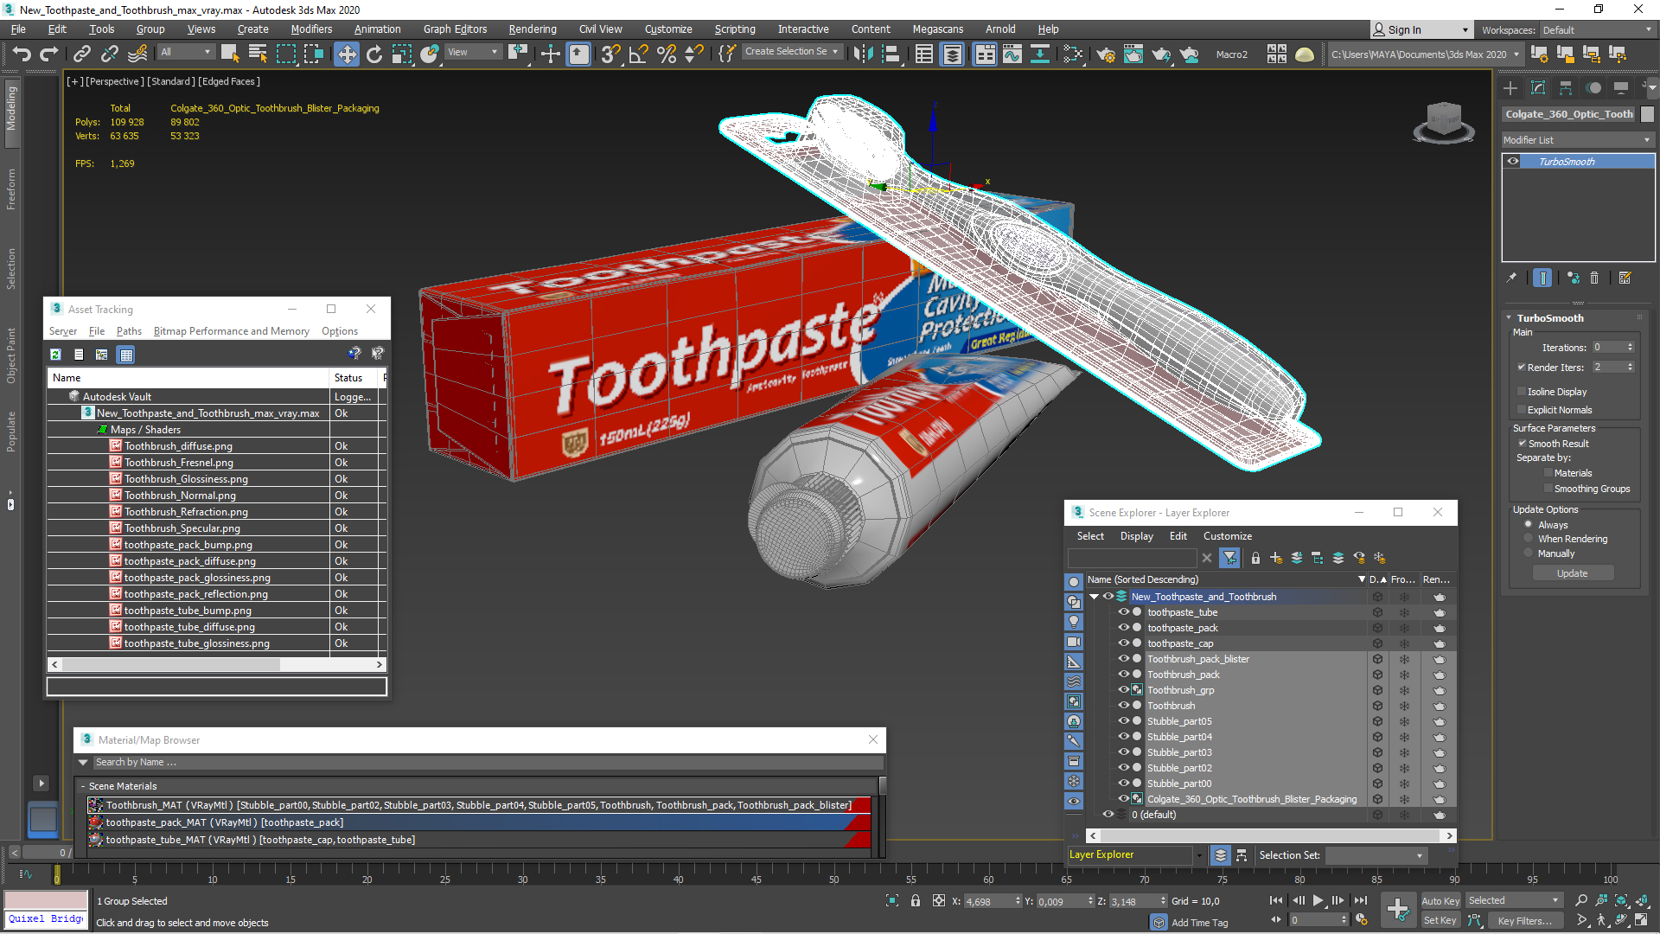Activate the Select and Rotate tool

[374, 54]
